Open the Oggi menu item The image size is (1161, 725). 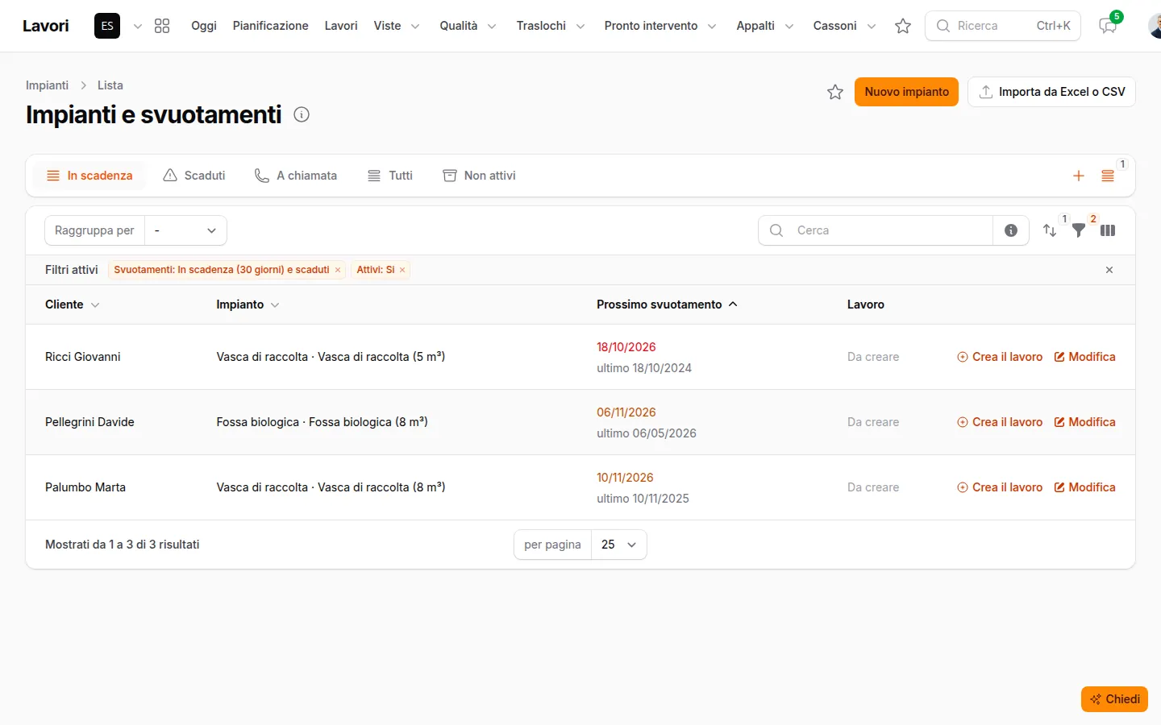point(204,26)
